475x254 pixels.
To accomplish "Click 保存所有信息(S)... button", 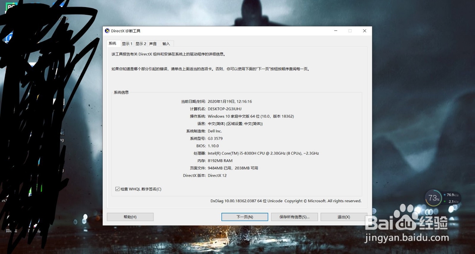I will coord(294,217).
